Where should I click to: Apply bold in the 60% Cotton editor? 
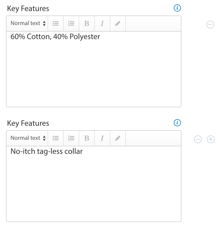point(87,24)
